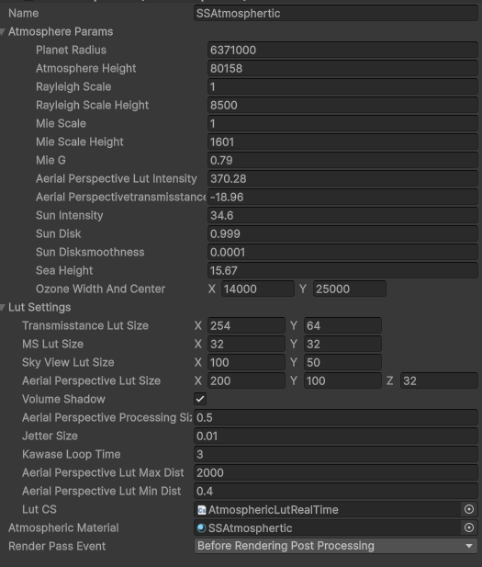Edit the Jetter Size value field
Image resolution: width=482 pixels, height=567 pixels.
tap(336, 436)
